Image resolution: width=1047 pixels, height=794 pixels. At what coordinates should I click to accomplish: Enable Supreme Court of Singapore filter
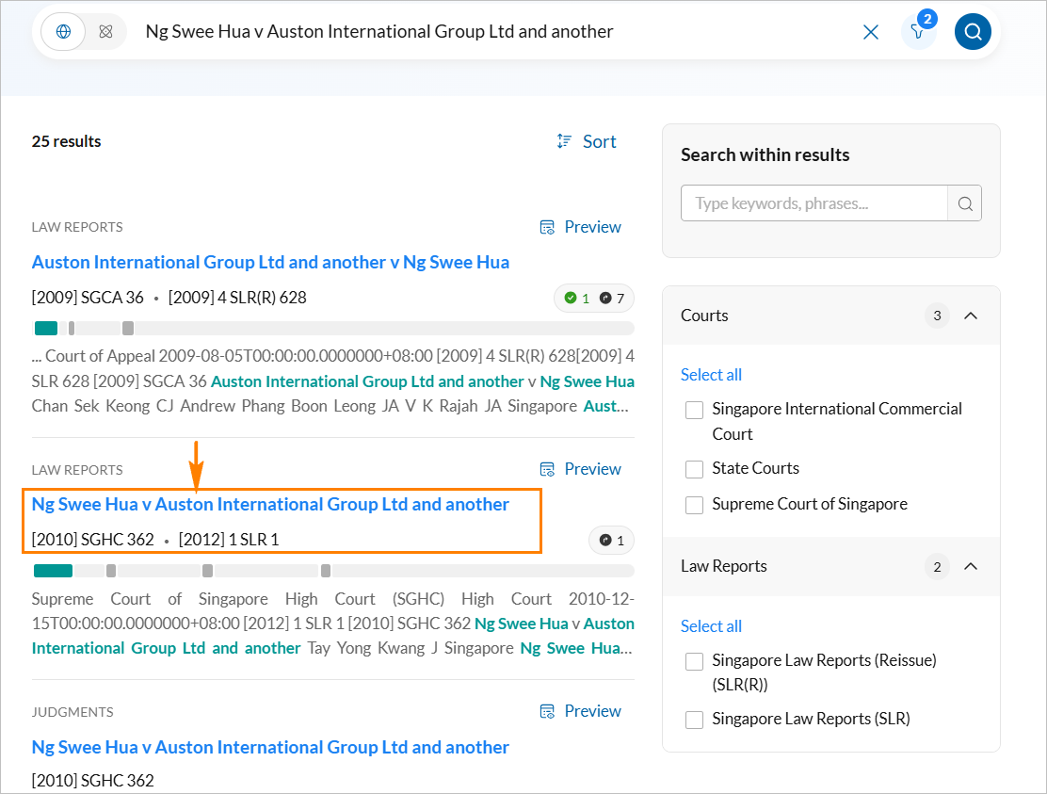click(x=695, y=505)
